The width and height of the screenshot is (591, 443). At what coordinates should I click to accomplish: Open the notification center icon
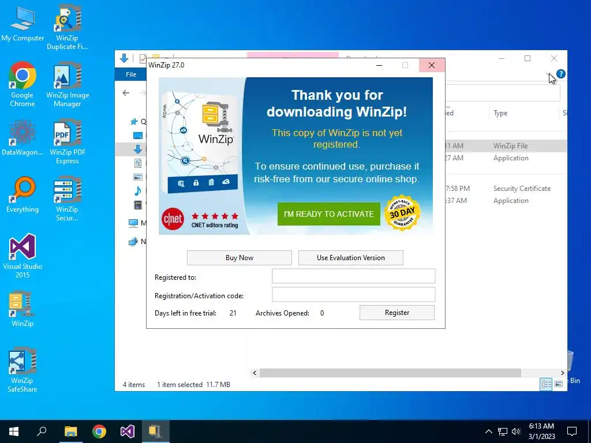572,431
